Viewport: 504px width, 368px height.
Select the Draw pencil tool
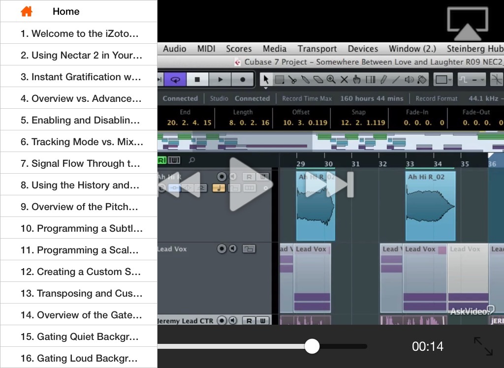tap(383, 79)
